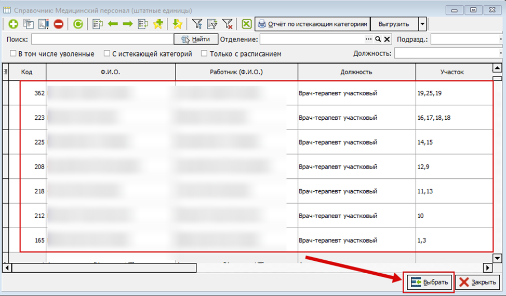506x296 pixels.
Task: Click the filter with red cross icon
Action: tap(227, 24)
